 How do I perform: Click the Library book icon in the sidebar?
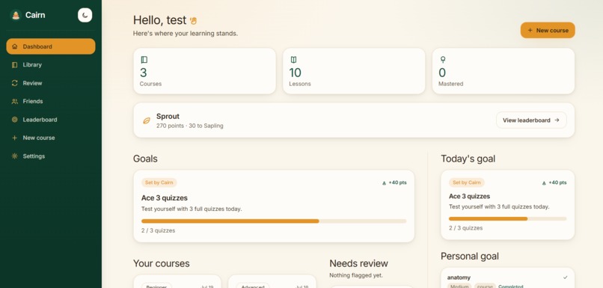pos(15,64)
